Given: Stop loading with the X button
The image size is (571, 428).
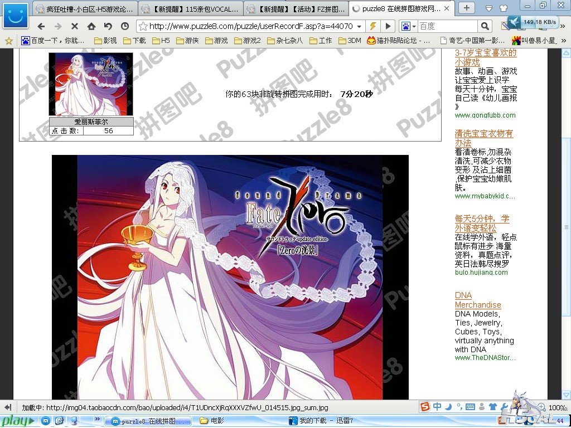Looking at the screenshot, I should (x=75, y=26).
